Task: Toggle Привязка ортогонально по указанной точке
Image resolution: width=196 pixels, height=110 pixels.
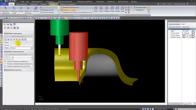Action: [x=76, y=13]
